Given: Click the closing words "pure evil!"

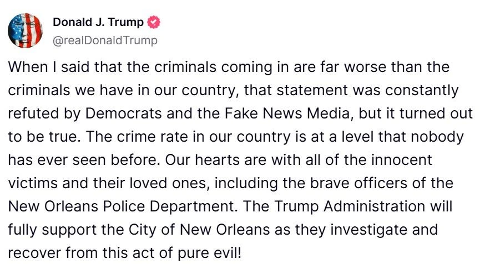Looking at the screenshot, I should pos(209,253).
